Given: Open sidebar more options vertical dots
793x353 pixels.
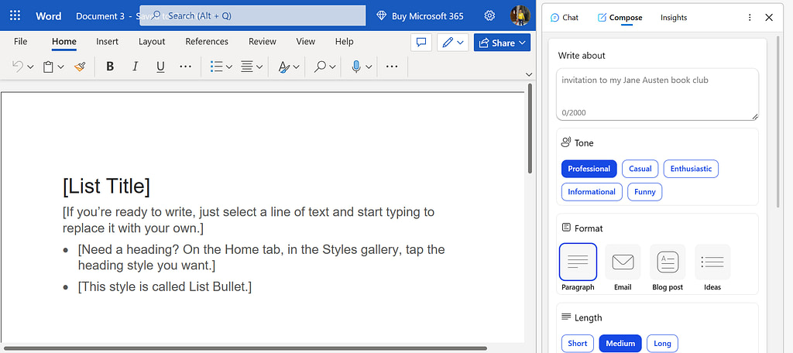Looking at the screenshot, I should pos(750,17).
